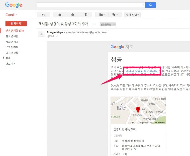
Task: Open the move-to folder dropdown
Action: coord(102,15)
